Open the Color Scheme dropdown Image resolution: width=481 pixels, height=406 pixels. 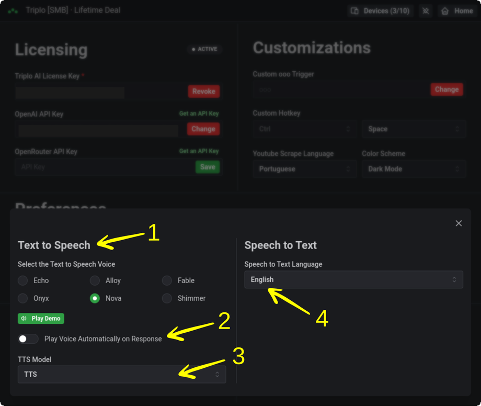pyautogui.click(x=413, y=169)
